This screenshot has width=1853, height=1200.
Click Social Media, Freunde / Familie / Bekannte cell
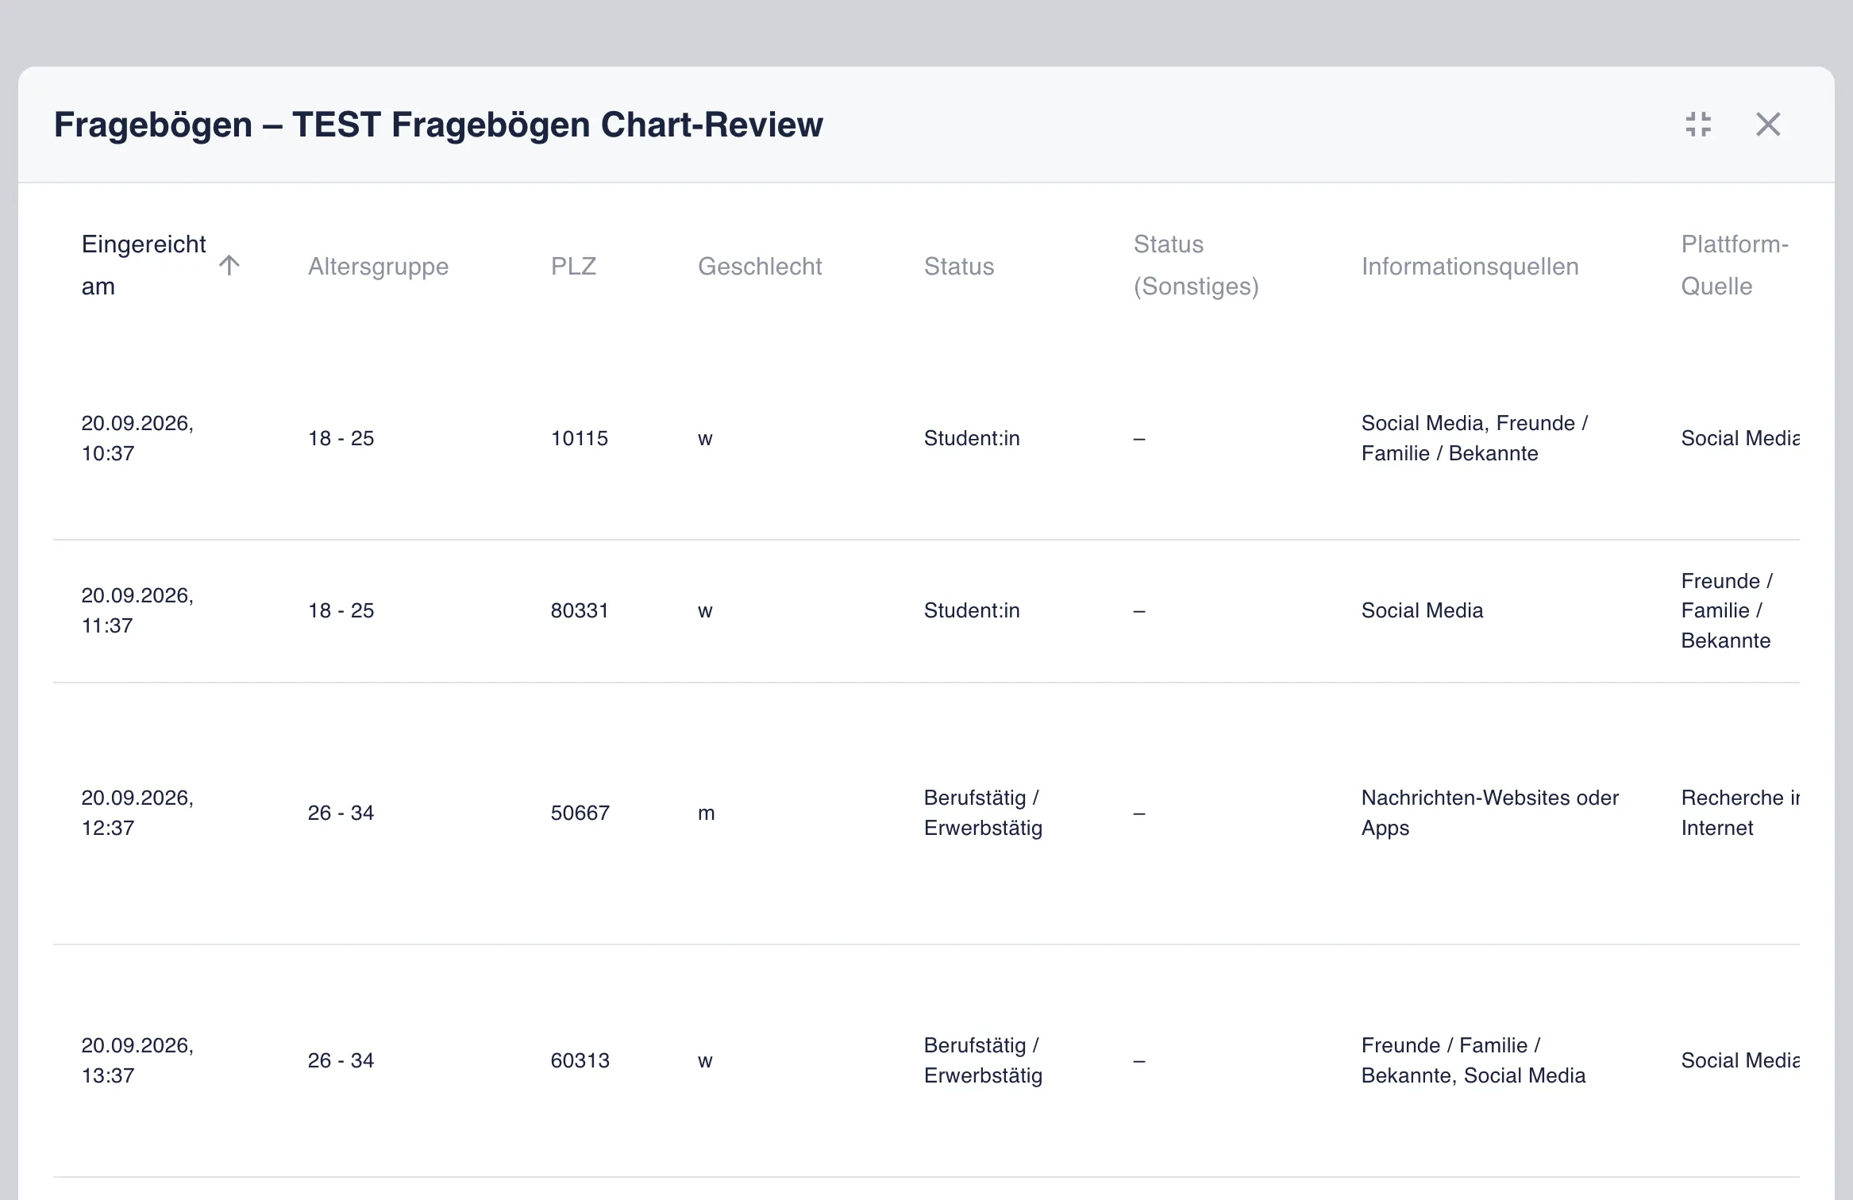pos(1474,438)
